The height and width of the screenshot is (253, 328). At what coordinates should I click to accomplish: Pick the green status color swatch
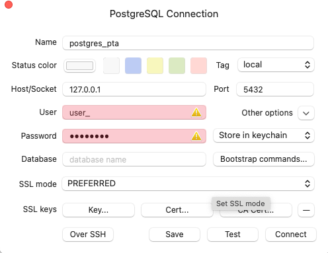tap(177, 65)
